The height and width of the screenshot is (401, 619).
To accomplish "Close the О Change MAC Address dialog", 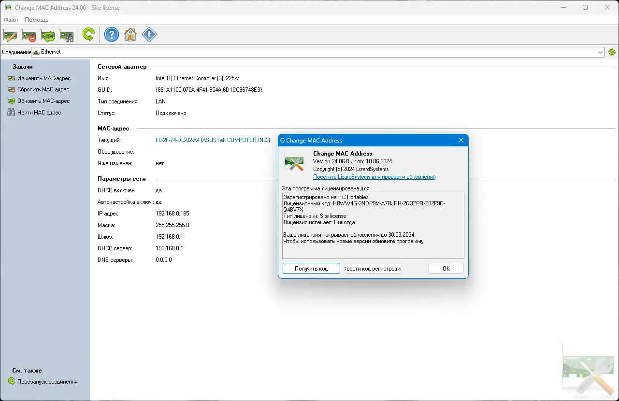I will coord(461,141).
